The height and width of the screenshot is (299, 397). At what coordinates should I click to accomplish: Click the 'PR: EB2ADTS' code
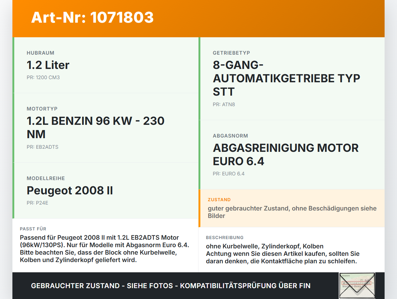point(42,147)
